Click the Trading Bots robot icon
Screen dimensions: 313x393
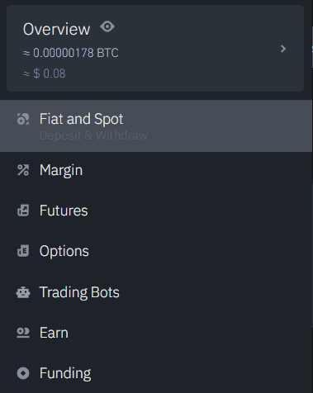tap(23, 292)
